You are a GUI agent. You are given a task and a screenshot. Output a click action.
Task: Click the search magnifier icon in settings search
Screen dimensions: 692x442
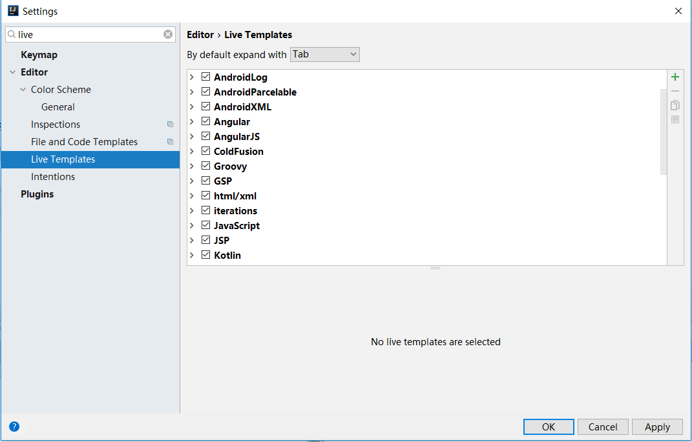[12, 34]
